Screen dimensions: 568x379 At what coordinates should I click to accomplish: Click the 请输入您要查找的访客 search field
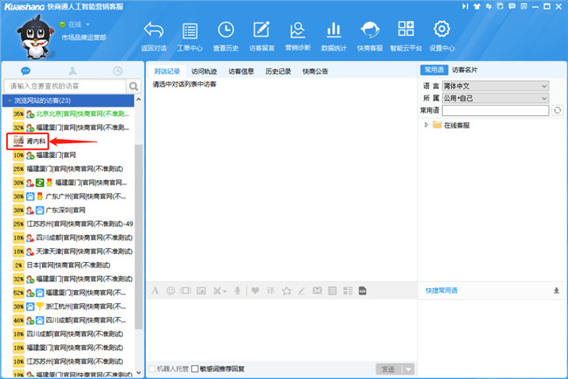click(66, 86)
